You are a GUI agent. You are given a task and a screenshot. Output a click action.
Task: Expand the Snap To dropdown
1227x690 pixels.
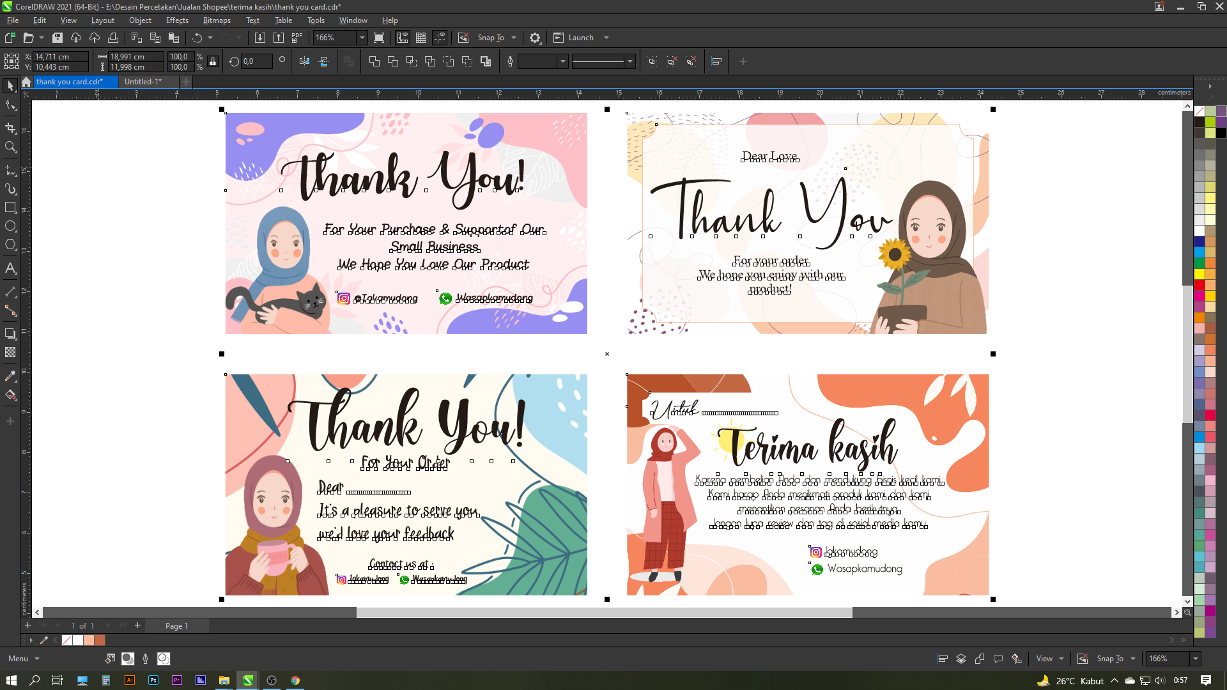tap(514, 38)
